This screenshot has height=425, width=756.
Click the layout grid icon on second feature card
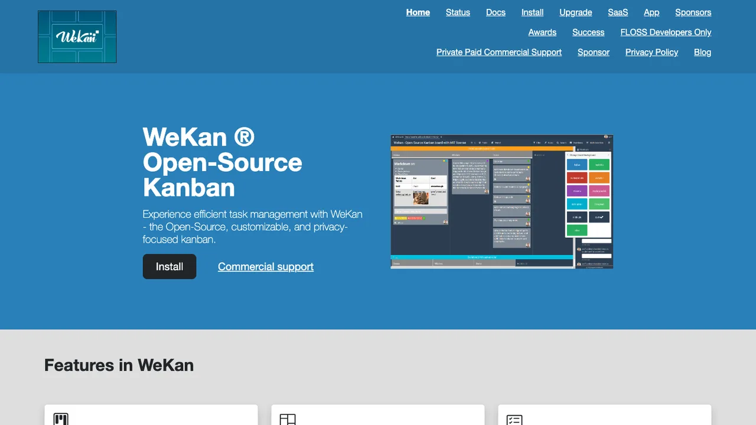tap(288, 419)
